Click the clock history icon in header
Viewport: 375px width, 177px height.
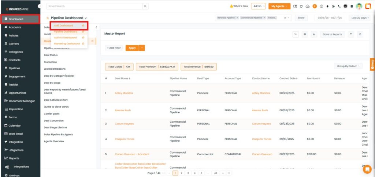(x=321, y=6)
